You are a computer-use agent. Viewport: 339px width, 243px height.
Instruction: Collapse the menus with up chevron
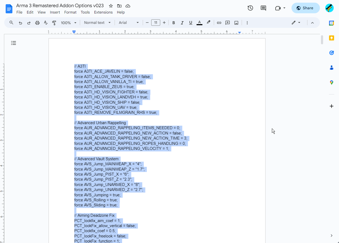[312, 23]
